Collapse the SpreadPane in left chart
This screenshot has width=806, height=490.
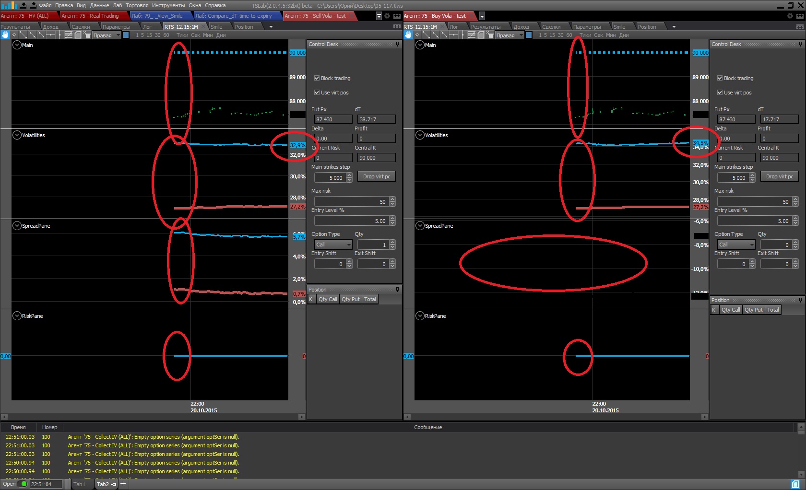click(17, 226)
